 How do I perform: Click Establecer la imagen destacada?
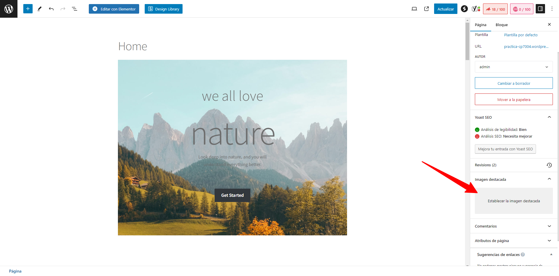pos(514,201)
